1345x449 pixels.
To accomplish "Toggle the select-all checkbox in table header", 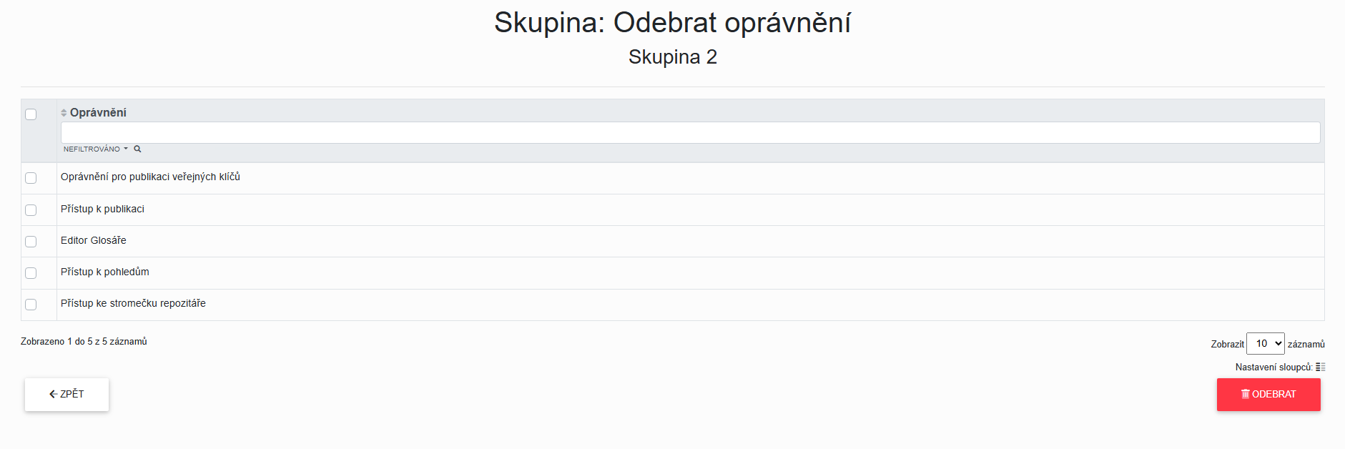I will coord(31,114).
